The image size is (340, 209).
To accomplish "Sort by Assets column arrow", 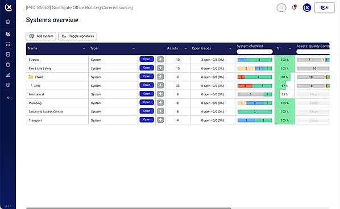I will (185, 48).
